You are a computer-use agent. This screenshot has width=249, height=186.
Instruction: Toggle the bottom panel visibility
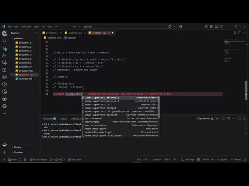click(216, 27)
